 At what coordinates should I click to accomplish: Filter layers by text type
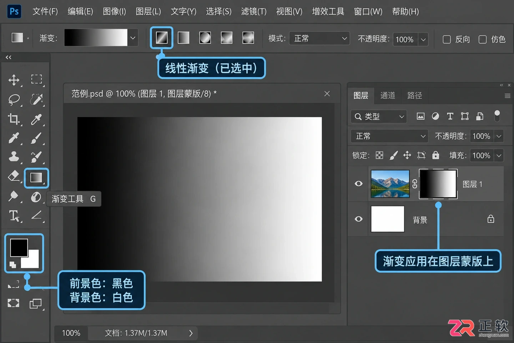click(x=450, y=116)
